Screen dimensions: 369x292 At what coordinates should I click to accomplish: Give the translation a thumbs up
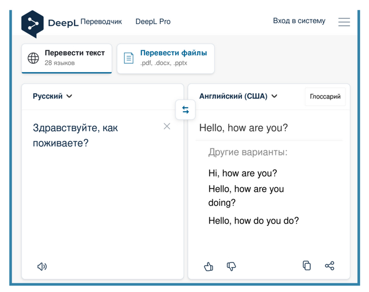pyautogui.click(x=209, y=267)
